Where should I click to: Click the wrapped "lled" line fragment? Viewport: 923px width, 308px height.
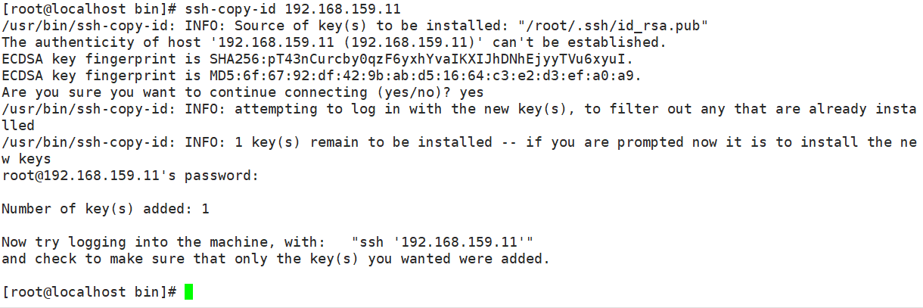click(x=18, y=126)
